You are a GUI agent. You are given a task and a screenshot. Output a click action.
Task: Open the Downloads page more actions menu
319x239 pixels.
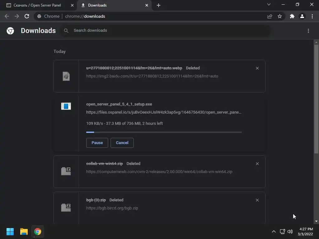tap(308, 31)
